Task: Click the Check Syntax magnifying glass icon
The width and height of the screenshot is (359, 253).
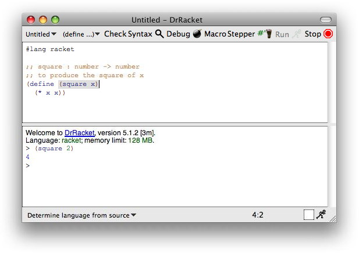Action: [159, 34]
